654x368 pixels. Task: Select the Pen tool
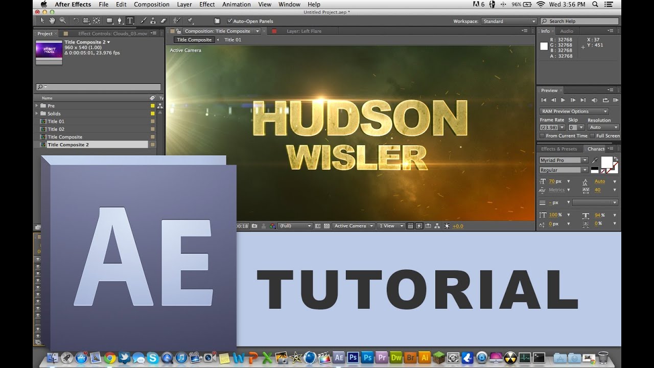(120, 21)
